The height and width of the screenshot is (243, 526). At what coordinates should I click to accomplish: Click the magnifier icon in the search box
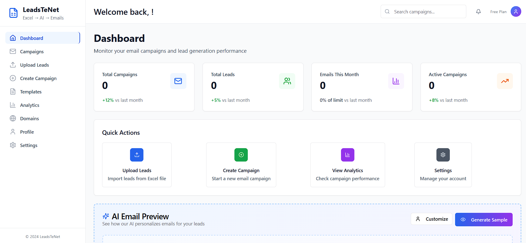387,11
